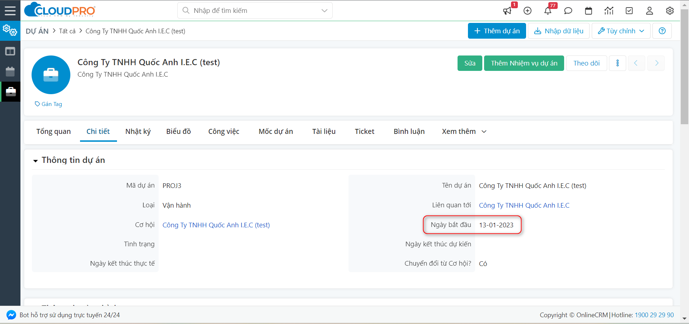Open the more actions three-dot button
The width and height of the screenshot is (689, 324).
[618, 63]
